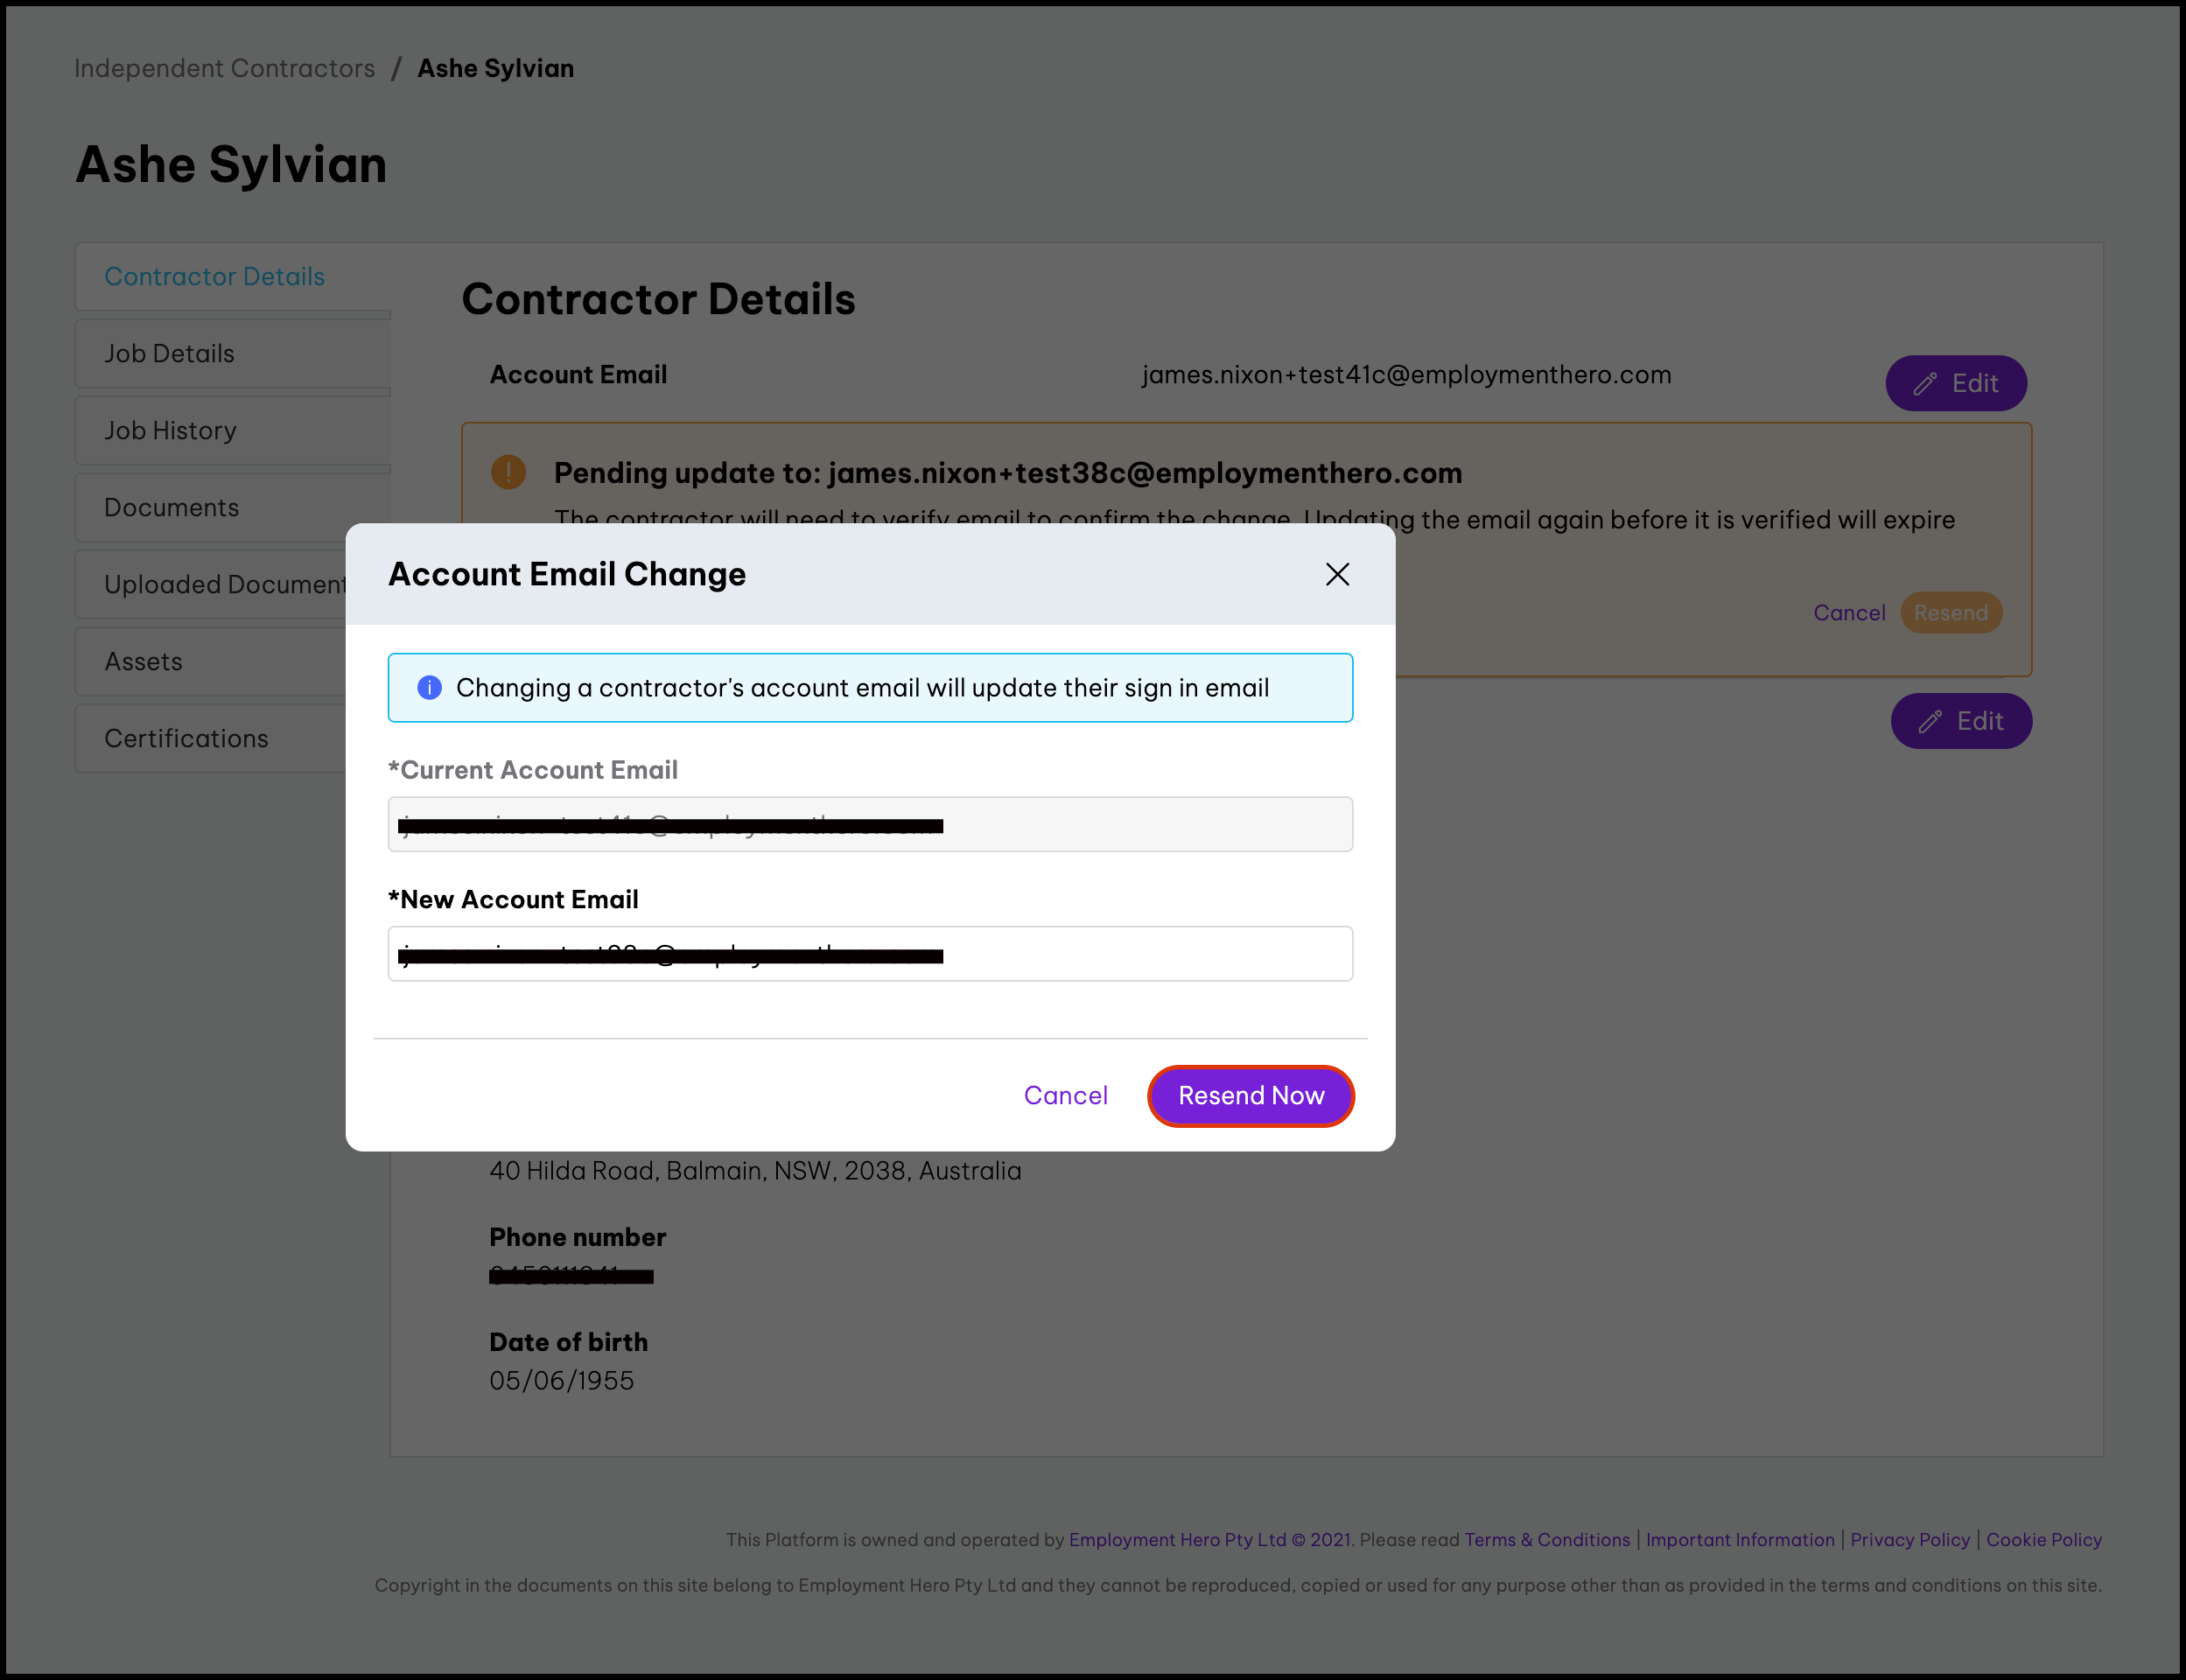Click the pencil icon on Account Email Edit
The image size is (2186, 1680).
point(1924,384)
